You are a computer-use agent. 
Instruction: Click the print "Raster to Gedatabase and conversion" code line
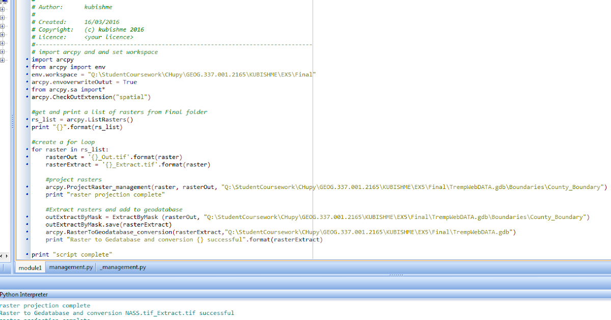[184, 239]
